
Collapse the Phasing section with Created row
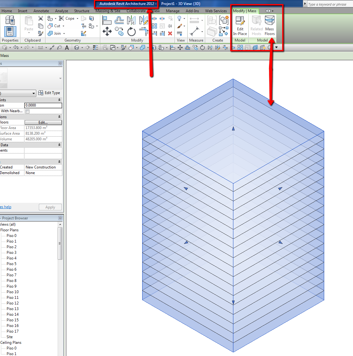pos(59,162)
